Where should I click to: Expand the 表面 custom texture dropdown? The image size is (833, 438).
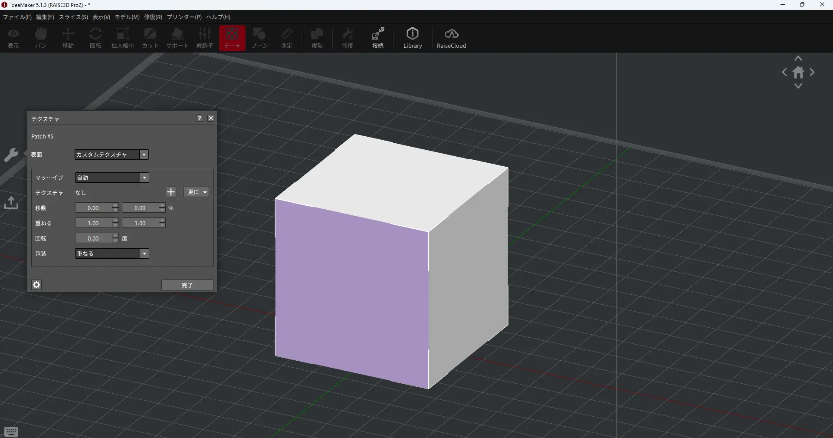coord(112,155)
